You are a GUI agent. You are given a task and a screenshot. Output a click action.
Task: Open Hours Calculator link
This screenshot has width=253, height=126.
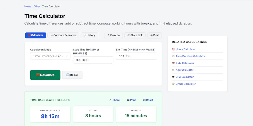tap(186, 49)
